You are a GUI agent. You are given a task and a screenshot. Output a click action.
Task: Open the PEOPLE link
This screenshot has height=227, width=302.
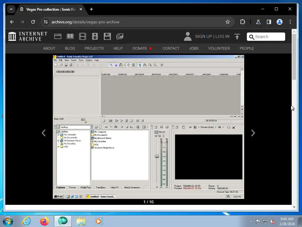pos(247,48)
